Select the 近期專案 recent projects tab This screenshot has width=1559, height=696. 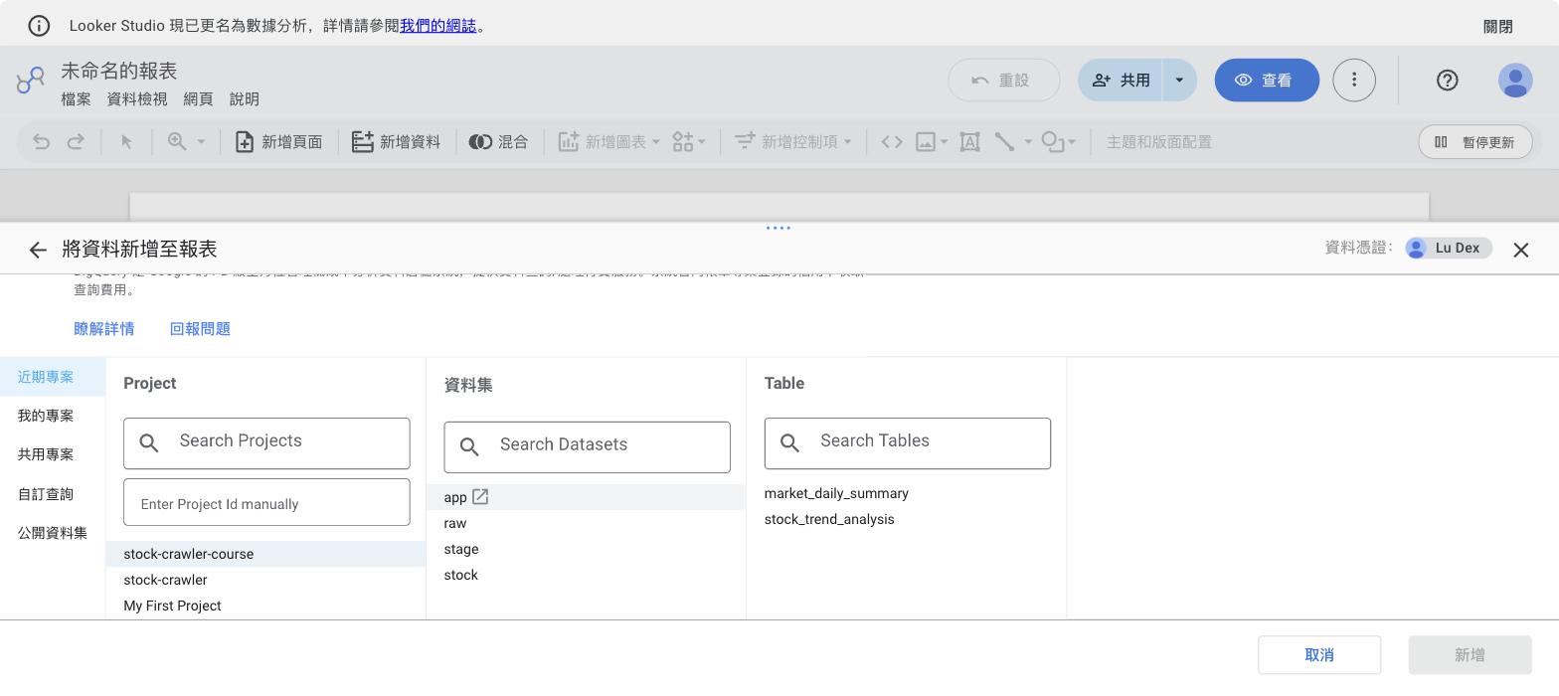coord(53,377)
